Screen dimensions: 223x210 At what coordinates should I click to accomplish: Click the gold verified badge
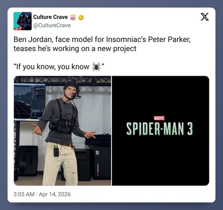coord(81,17)
